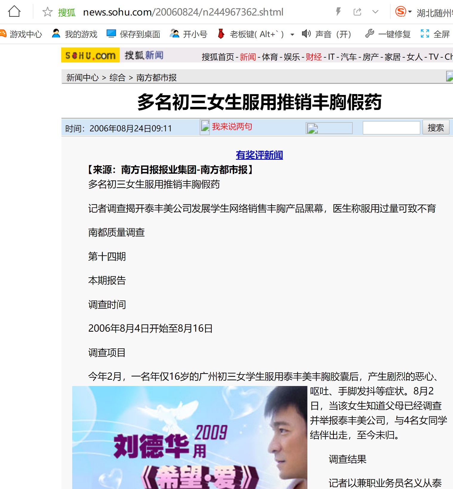The width and height of the screenshot is (453, 489).
Task: Open the 有奖评新闻 link
Action: (259, 155)
